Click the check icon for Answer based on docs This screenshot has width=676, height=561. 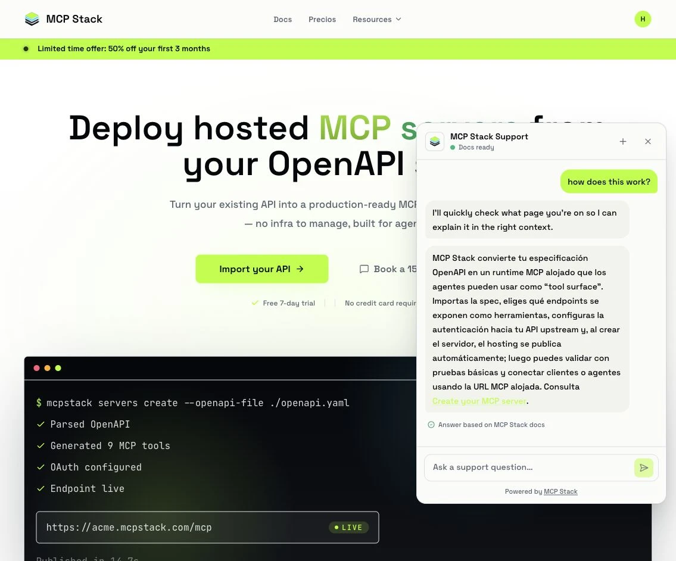tap(431, 425)
